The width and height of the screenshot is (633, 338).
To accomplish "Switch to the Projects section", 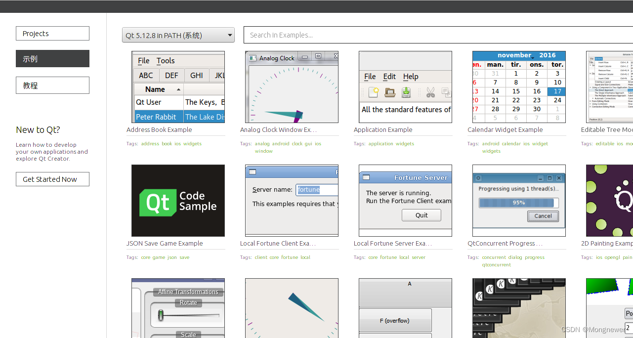I will [52, 33].
